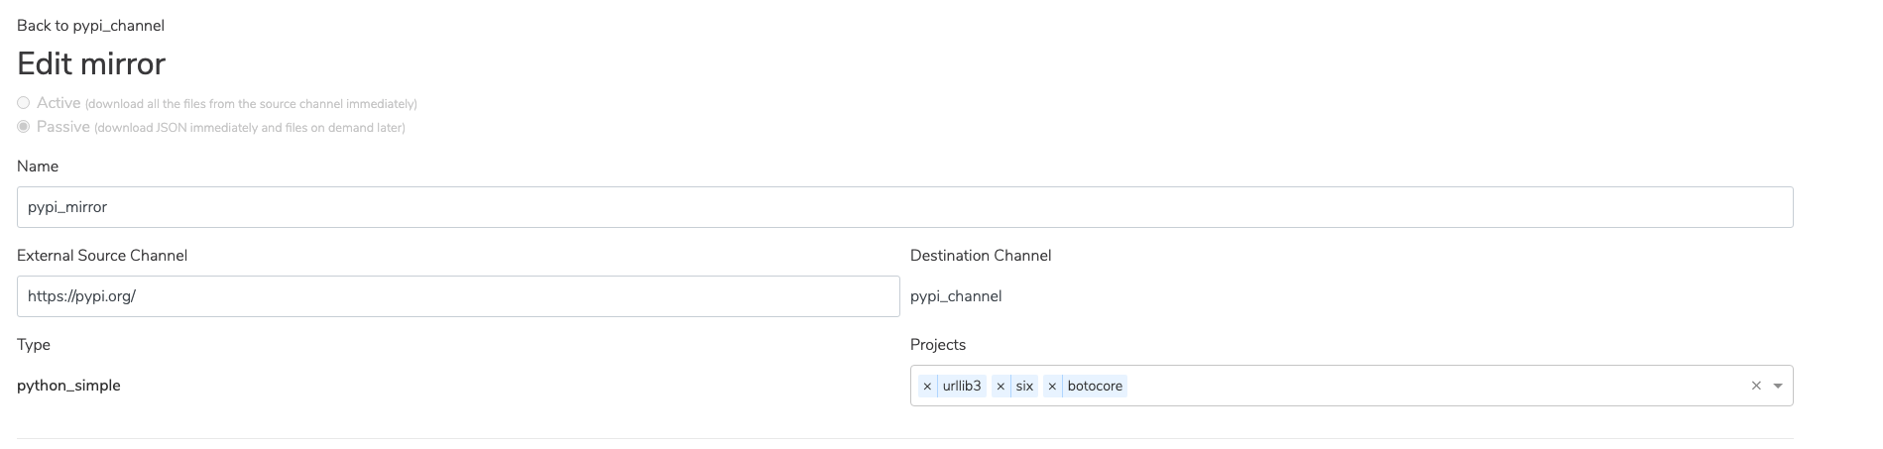Open the Projects dropdown arrow
The width and height of the screenshot is (1883, 449).
1778,386
